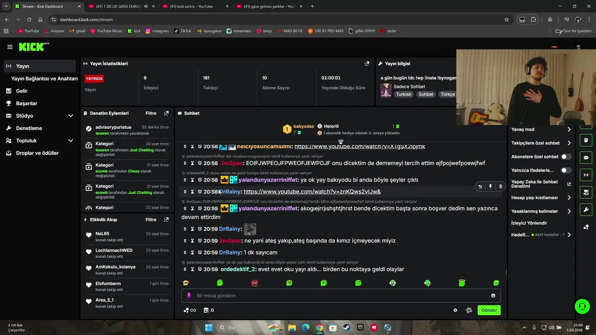The width and height of the screenshot is (596, 335).
Task: Click the gray badge icon beside Gönder
Action: (469, 310)
